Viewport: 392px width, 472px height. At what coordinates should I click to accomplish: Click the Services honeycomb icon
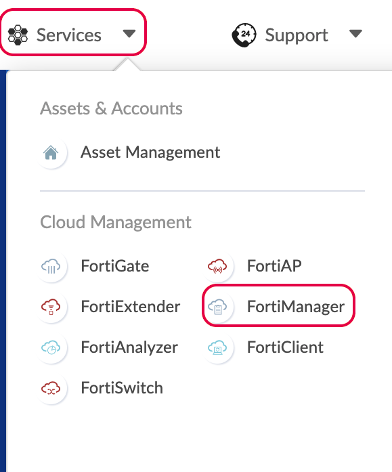[x=18, y=35]
